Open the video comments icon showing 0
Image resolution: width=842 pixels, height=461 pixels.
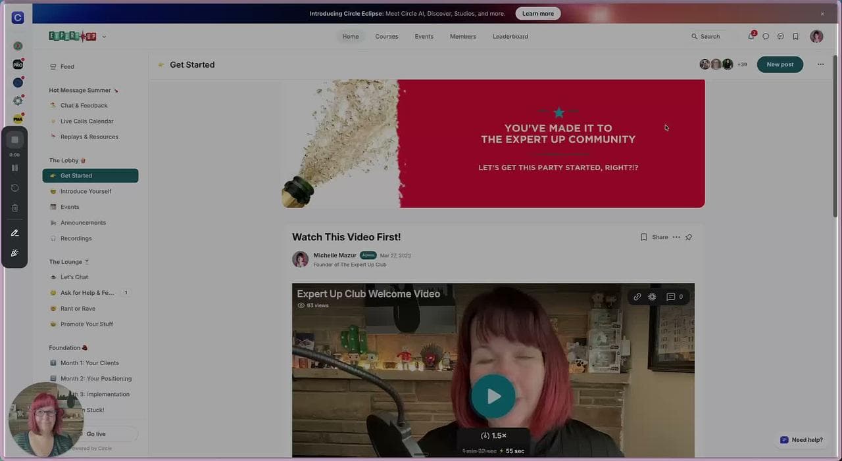point(675,297)
